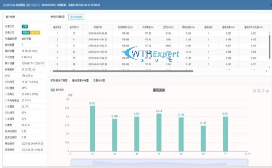Click the water level value '178.028 m'
The image size is (272, 168).
[x=27, y=76]
